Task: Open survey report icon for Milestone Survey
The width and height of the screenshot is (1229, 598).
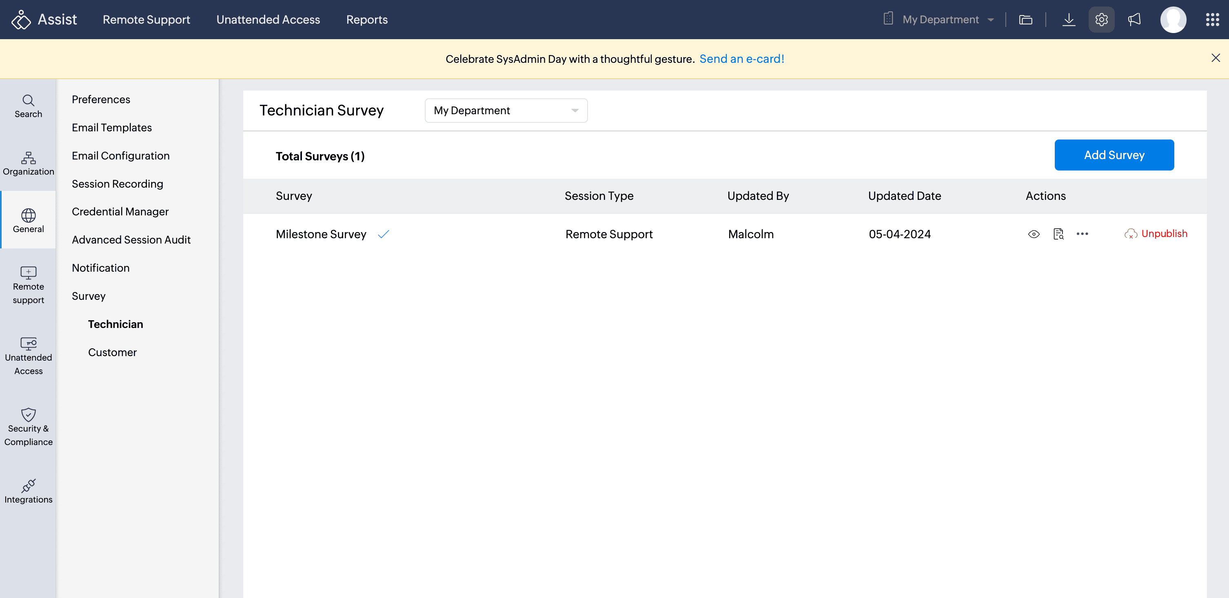Action: pyautogui.click(x=1058, y=234)
